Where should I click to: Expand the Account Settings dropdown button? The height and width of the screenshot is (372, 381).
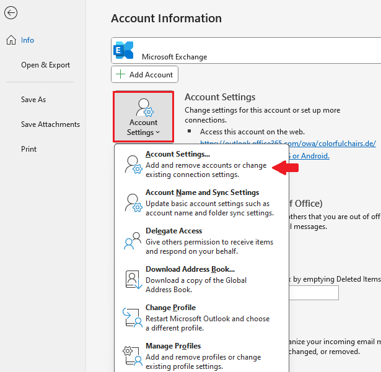coord(143,117)
